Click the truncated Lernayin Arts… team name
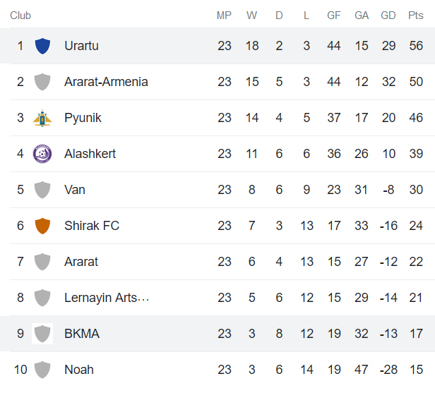Screen dimensions: 435x393 [x=107, y=298]
